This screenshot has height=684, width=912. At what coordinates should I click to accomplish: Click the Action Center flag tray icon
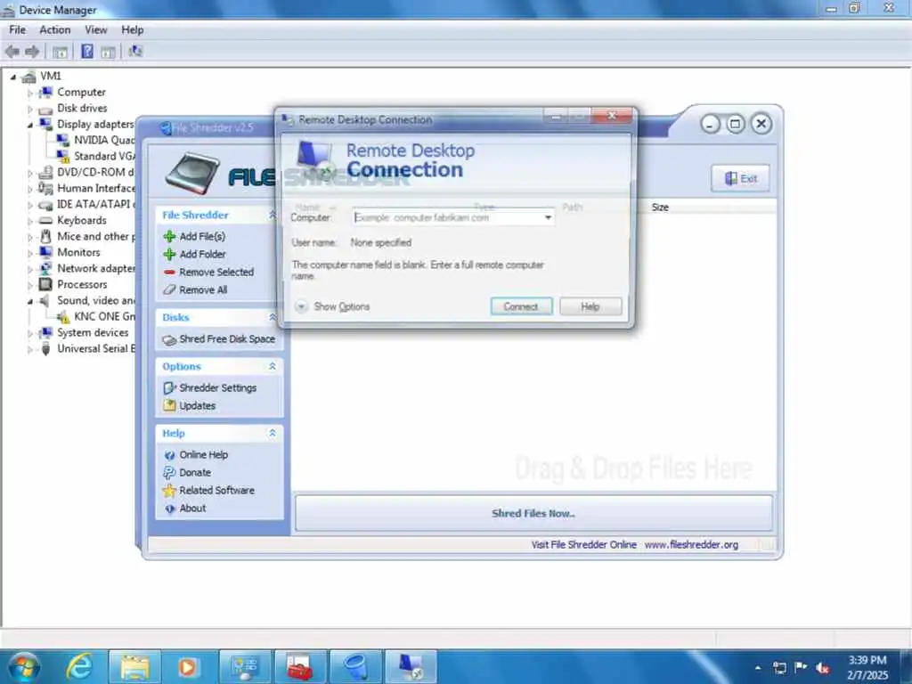pos(801,667)
